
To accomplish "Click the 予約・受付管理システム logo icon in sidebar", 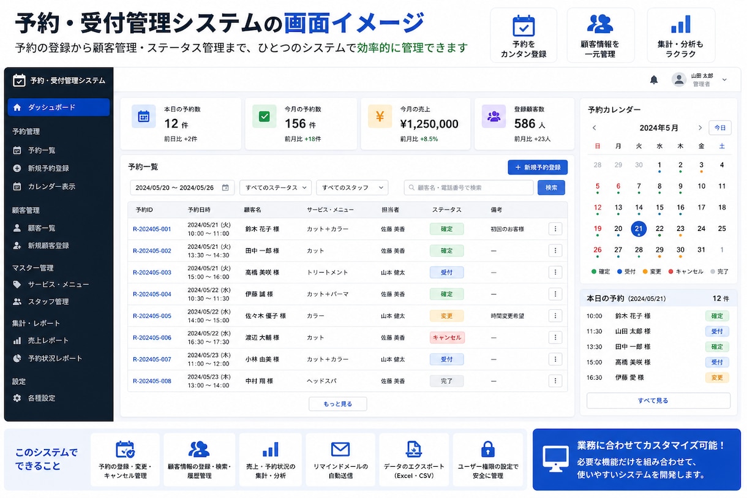I will (x=19, y=80).
